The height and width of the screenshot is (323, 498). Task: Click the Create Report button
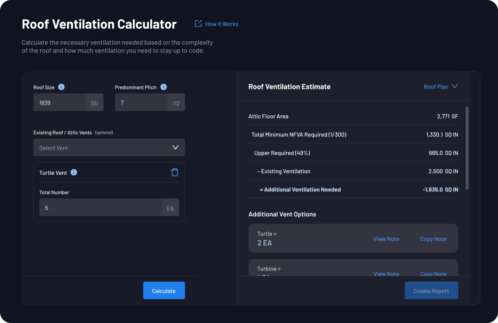click(431, 290)
